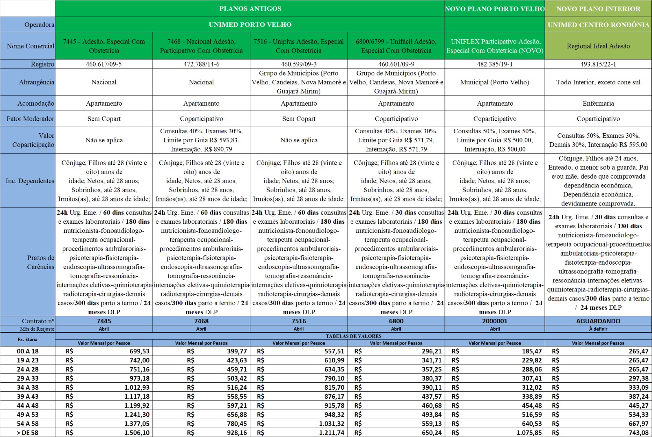Select plan 6800/6799 - Unifácil Adesão cell
652x437 pixels.
(396, 46)
